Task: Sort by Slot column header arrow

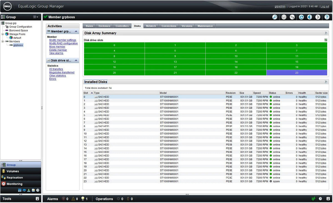Action: tap(92, 93)
